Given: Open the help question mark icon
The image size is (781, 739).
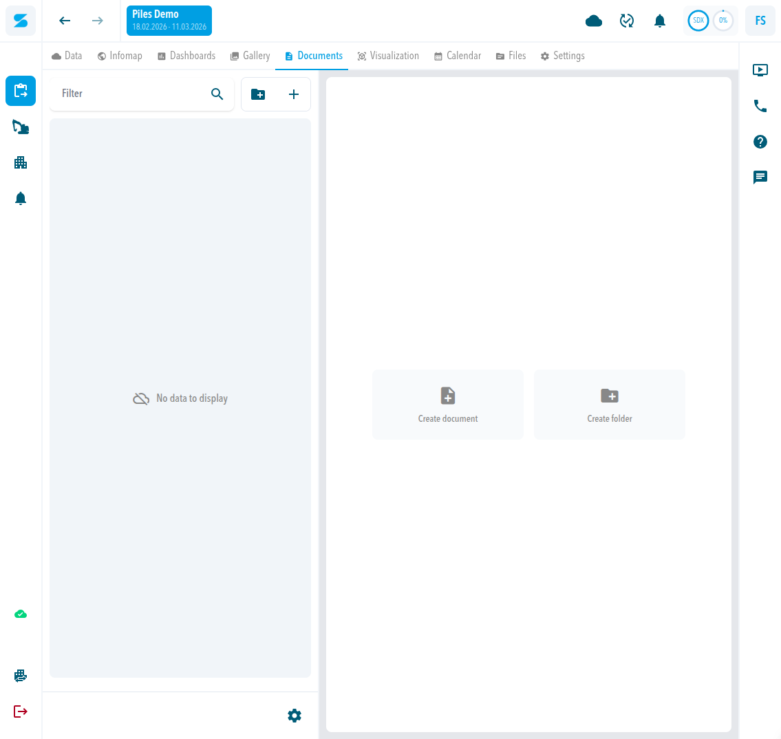Looking at the screenshot, I should click(x=760, y=142).
